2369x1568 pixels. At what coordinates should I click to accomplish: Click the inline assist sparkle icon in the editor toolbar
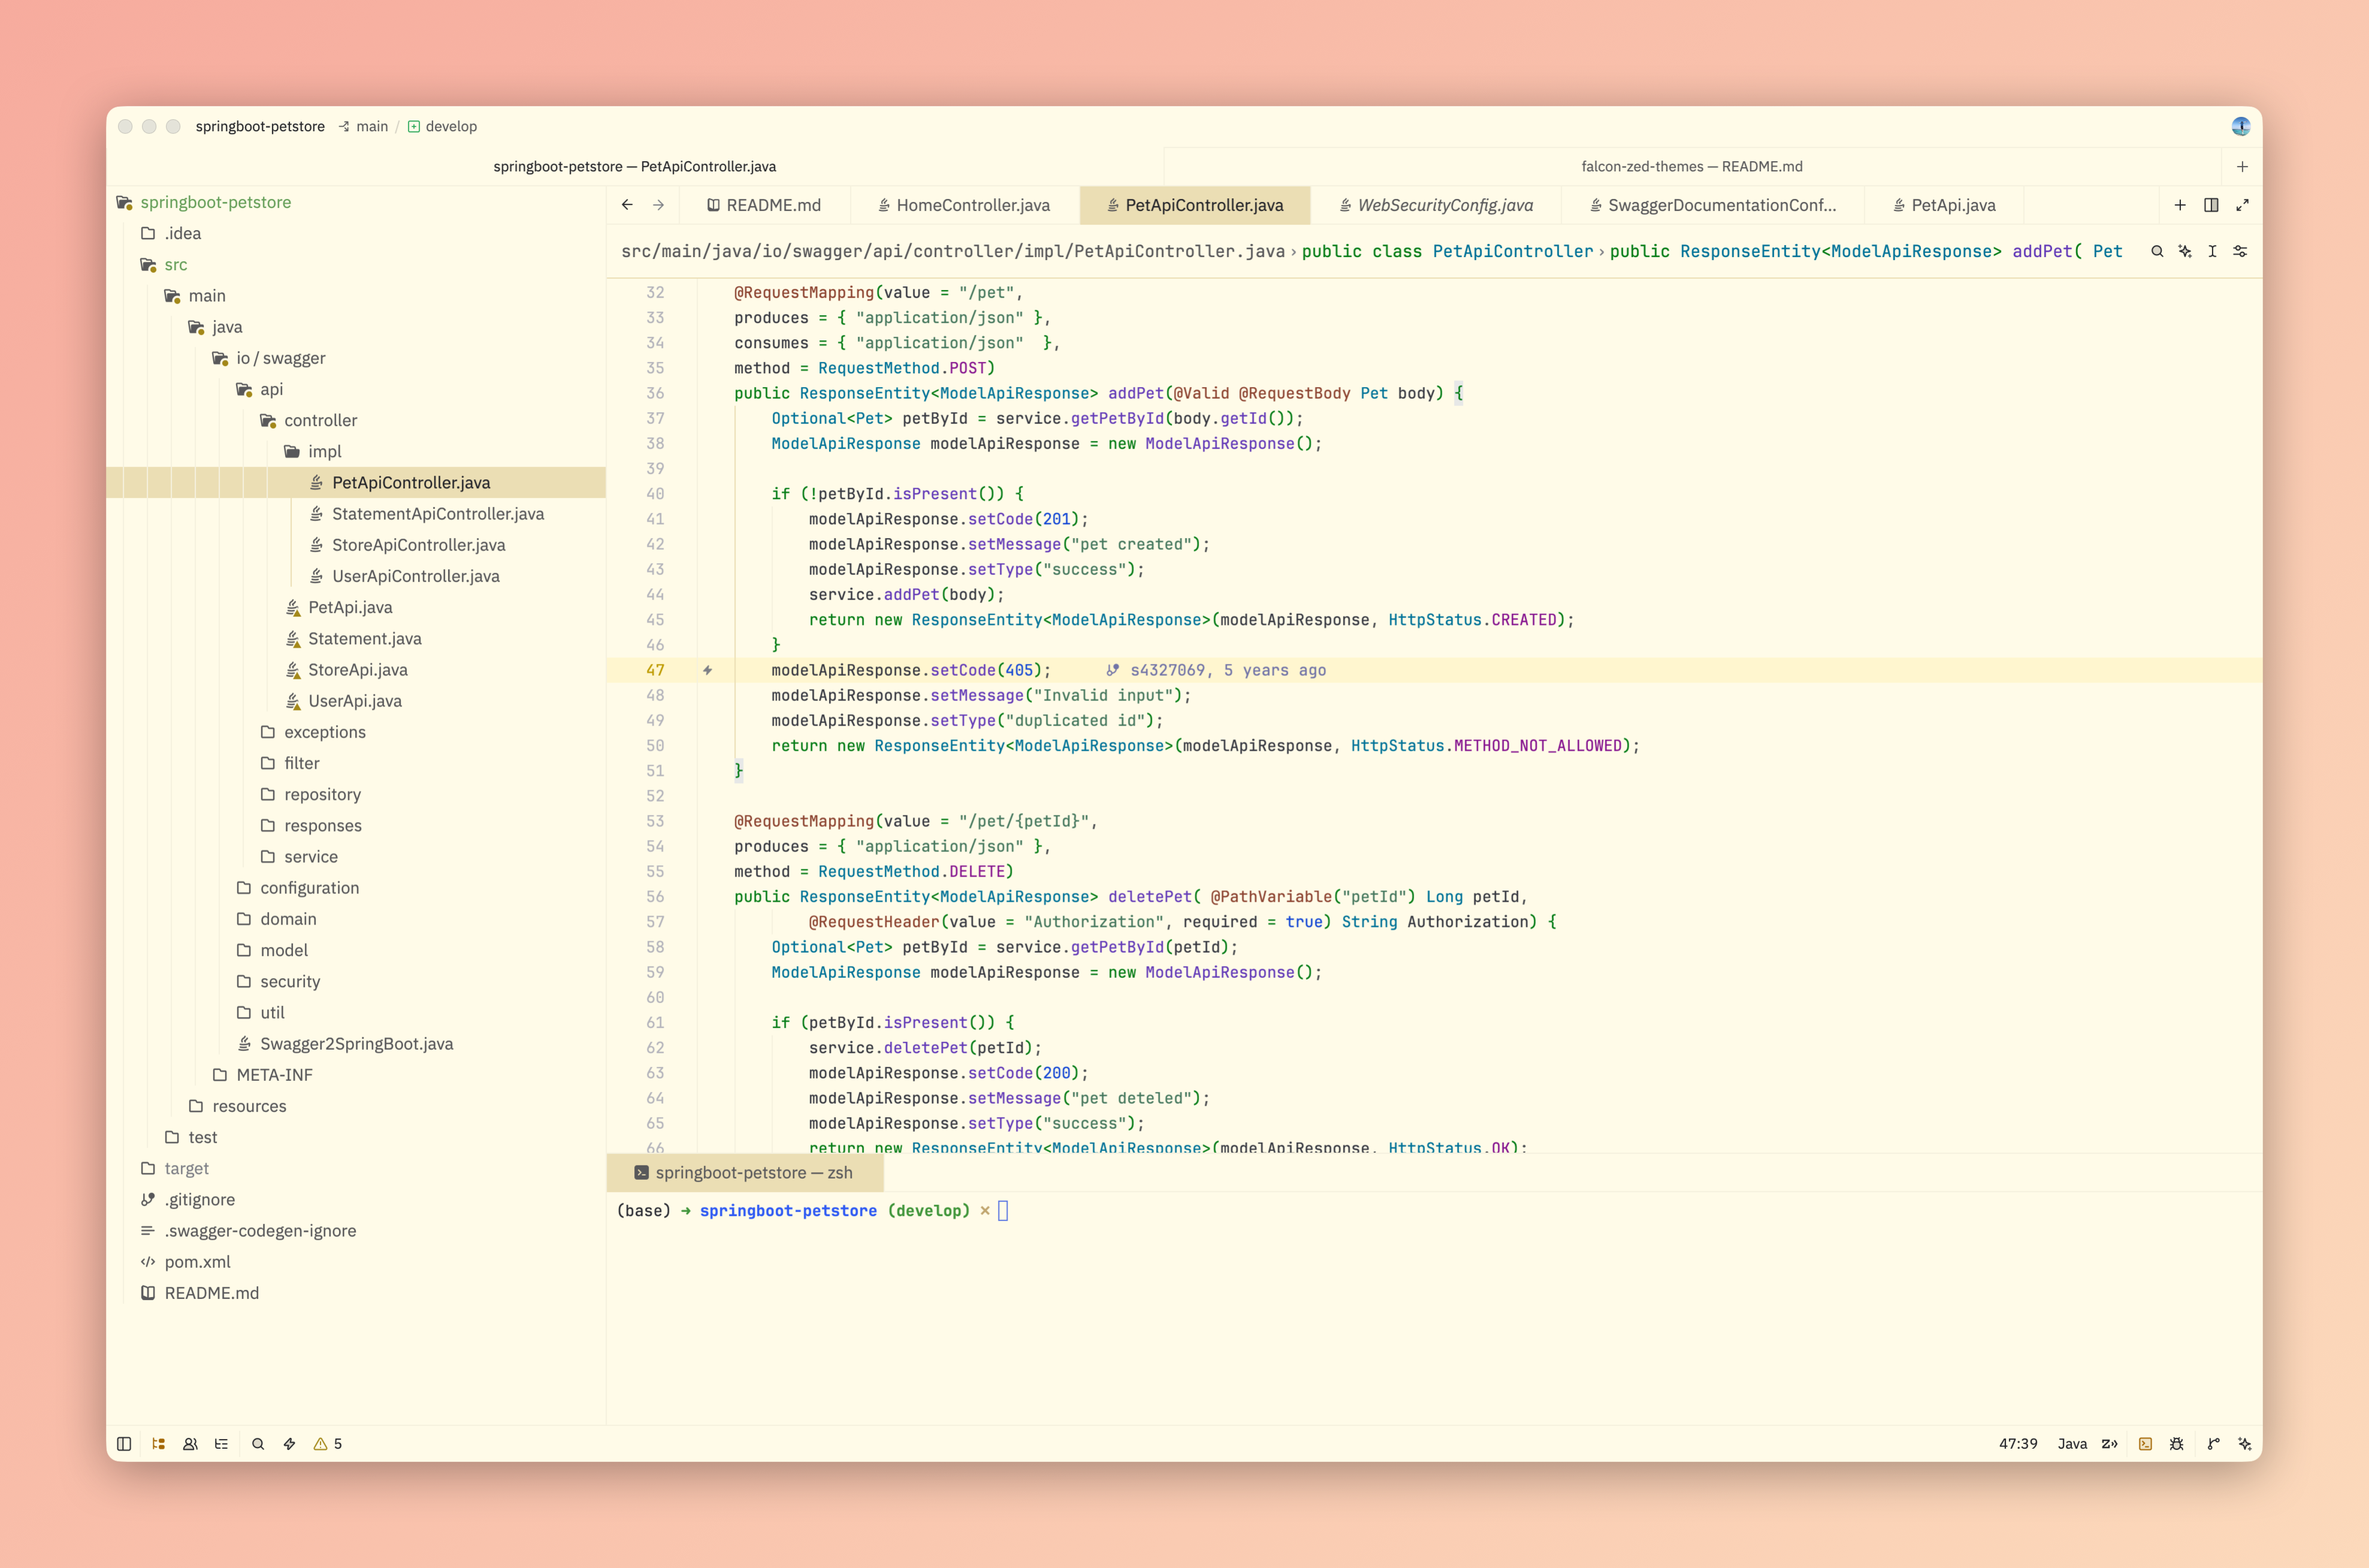point(2185,251)
